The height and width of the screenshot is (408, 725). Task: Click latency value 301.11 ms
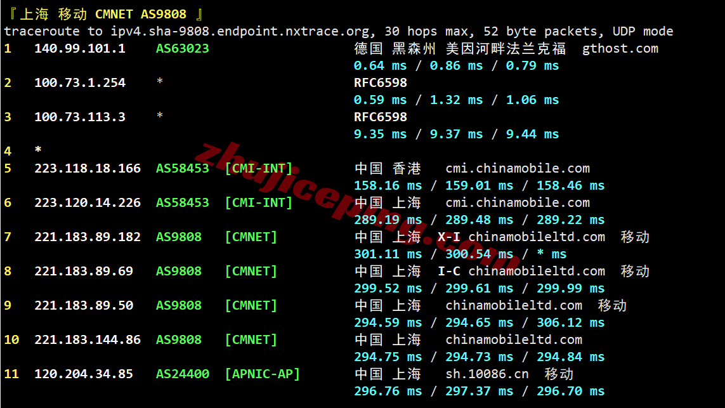pos(388,254)
